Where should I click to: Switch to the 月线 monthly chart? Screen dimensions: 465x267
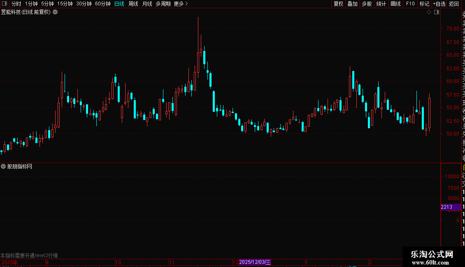click(147, 4)
